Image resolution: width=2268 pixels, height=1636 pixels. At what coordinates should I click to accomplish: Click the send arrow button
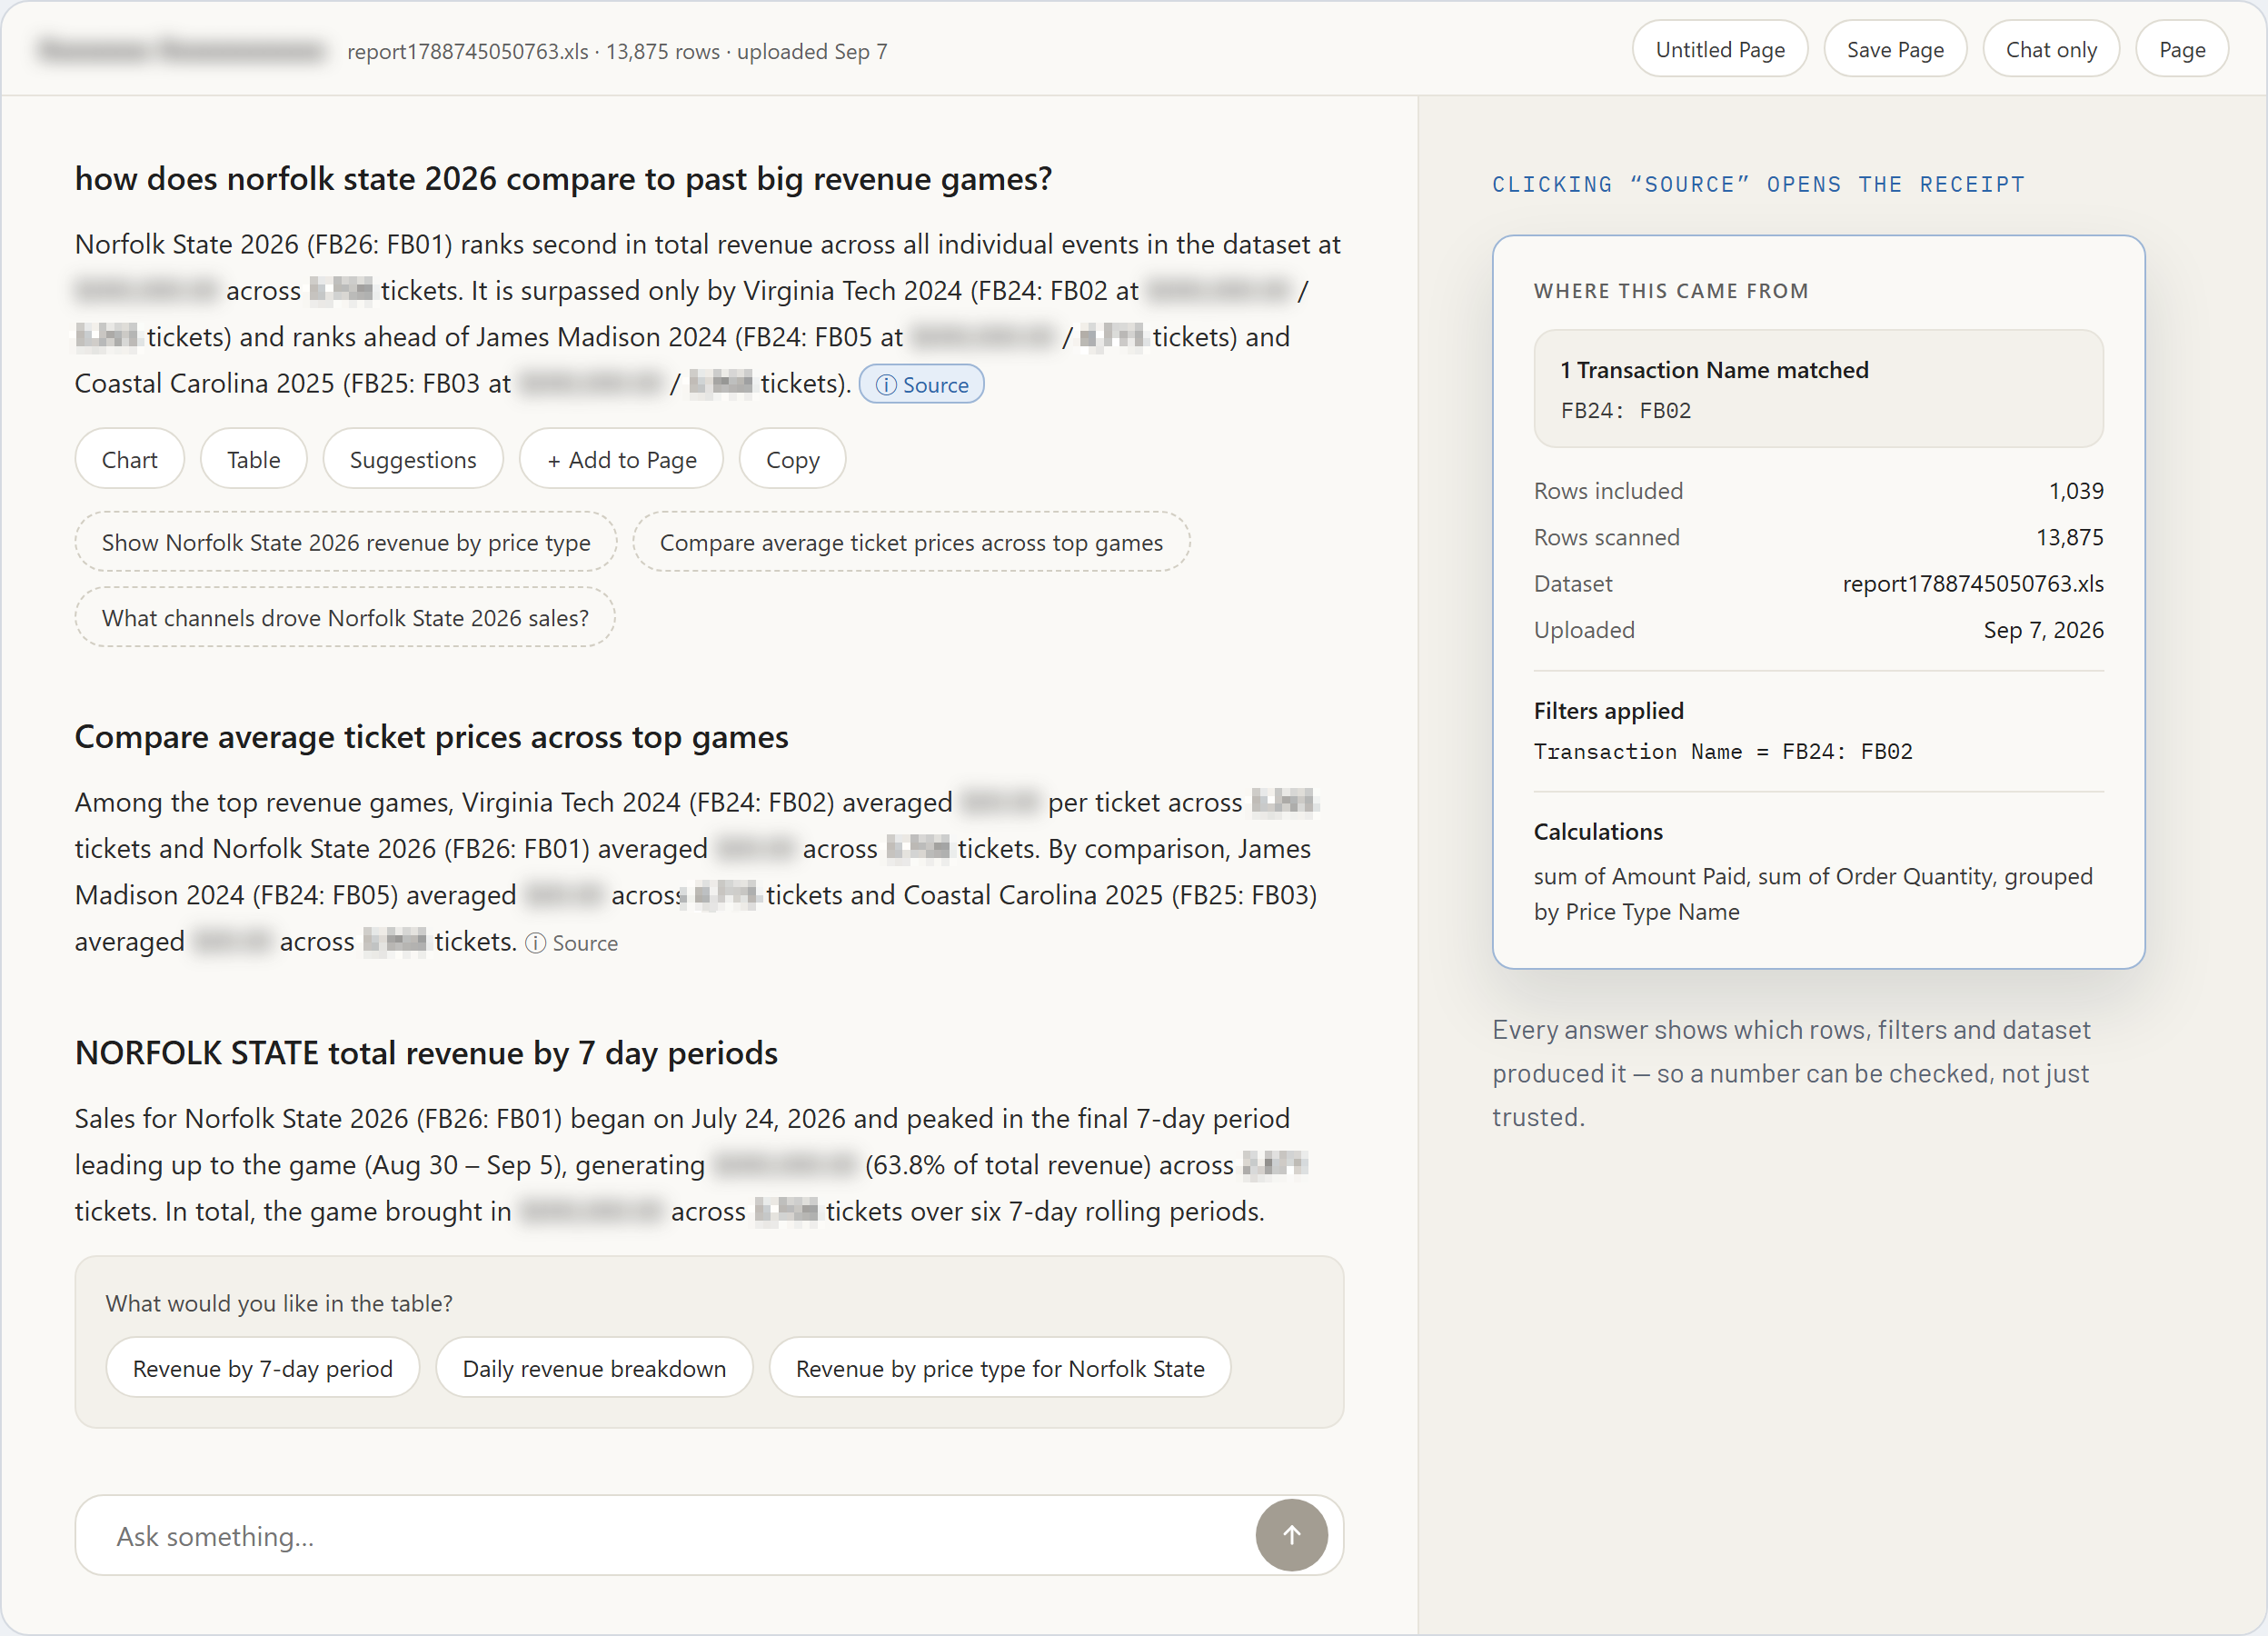[x=1291, y=1534]
